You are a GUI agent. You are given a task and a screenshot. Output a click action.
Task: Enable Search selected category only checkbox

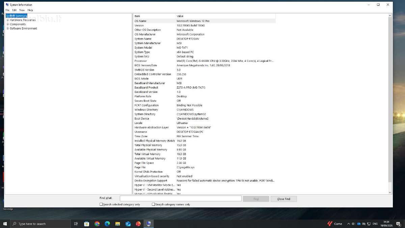click(101, 204)
